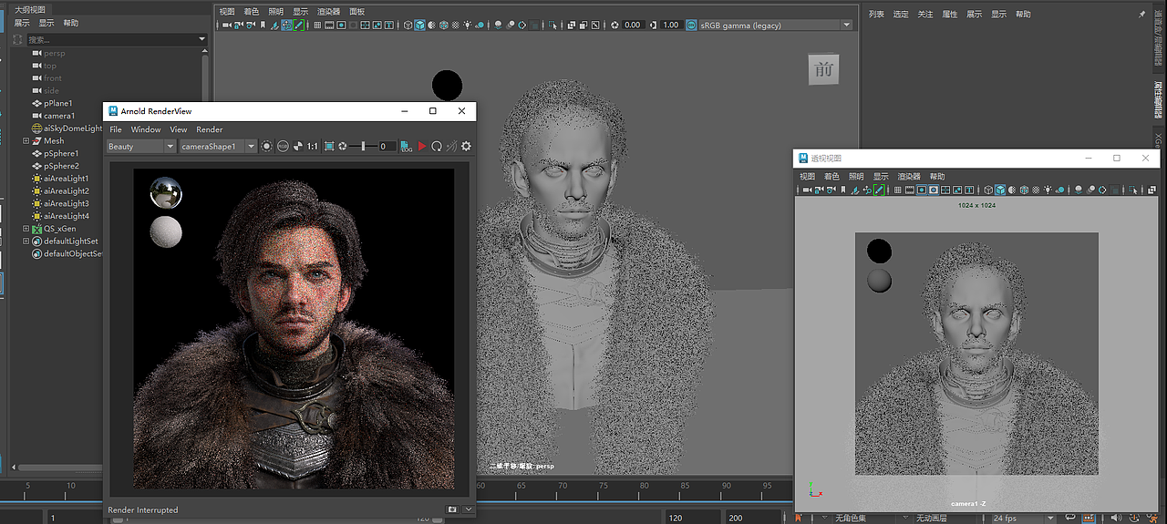
Task: Select the 大纲视图 outliner tab
Action: tap(31, 9)
